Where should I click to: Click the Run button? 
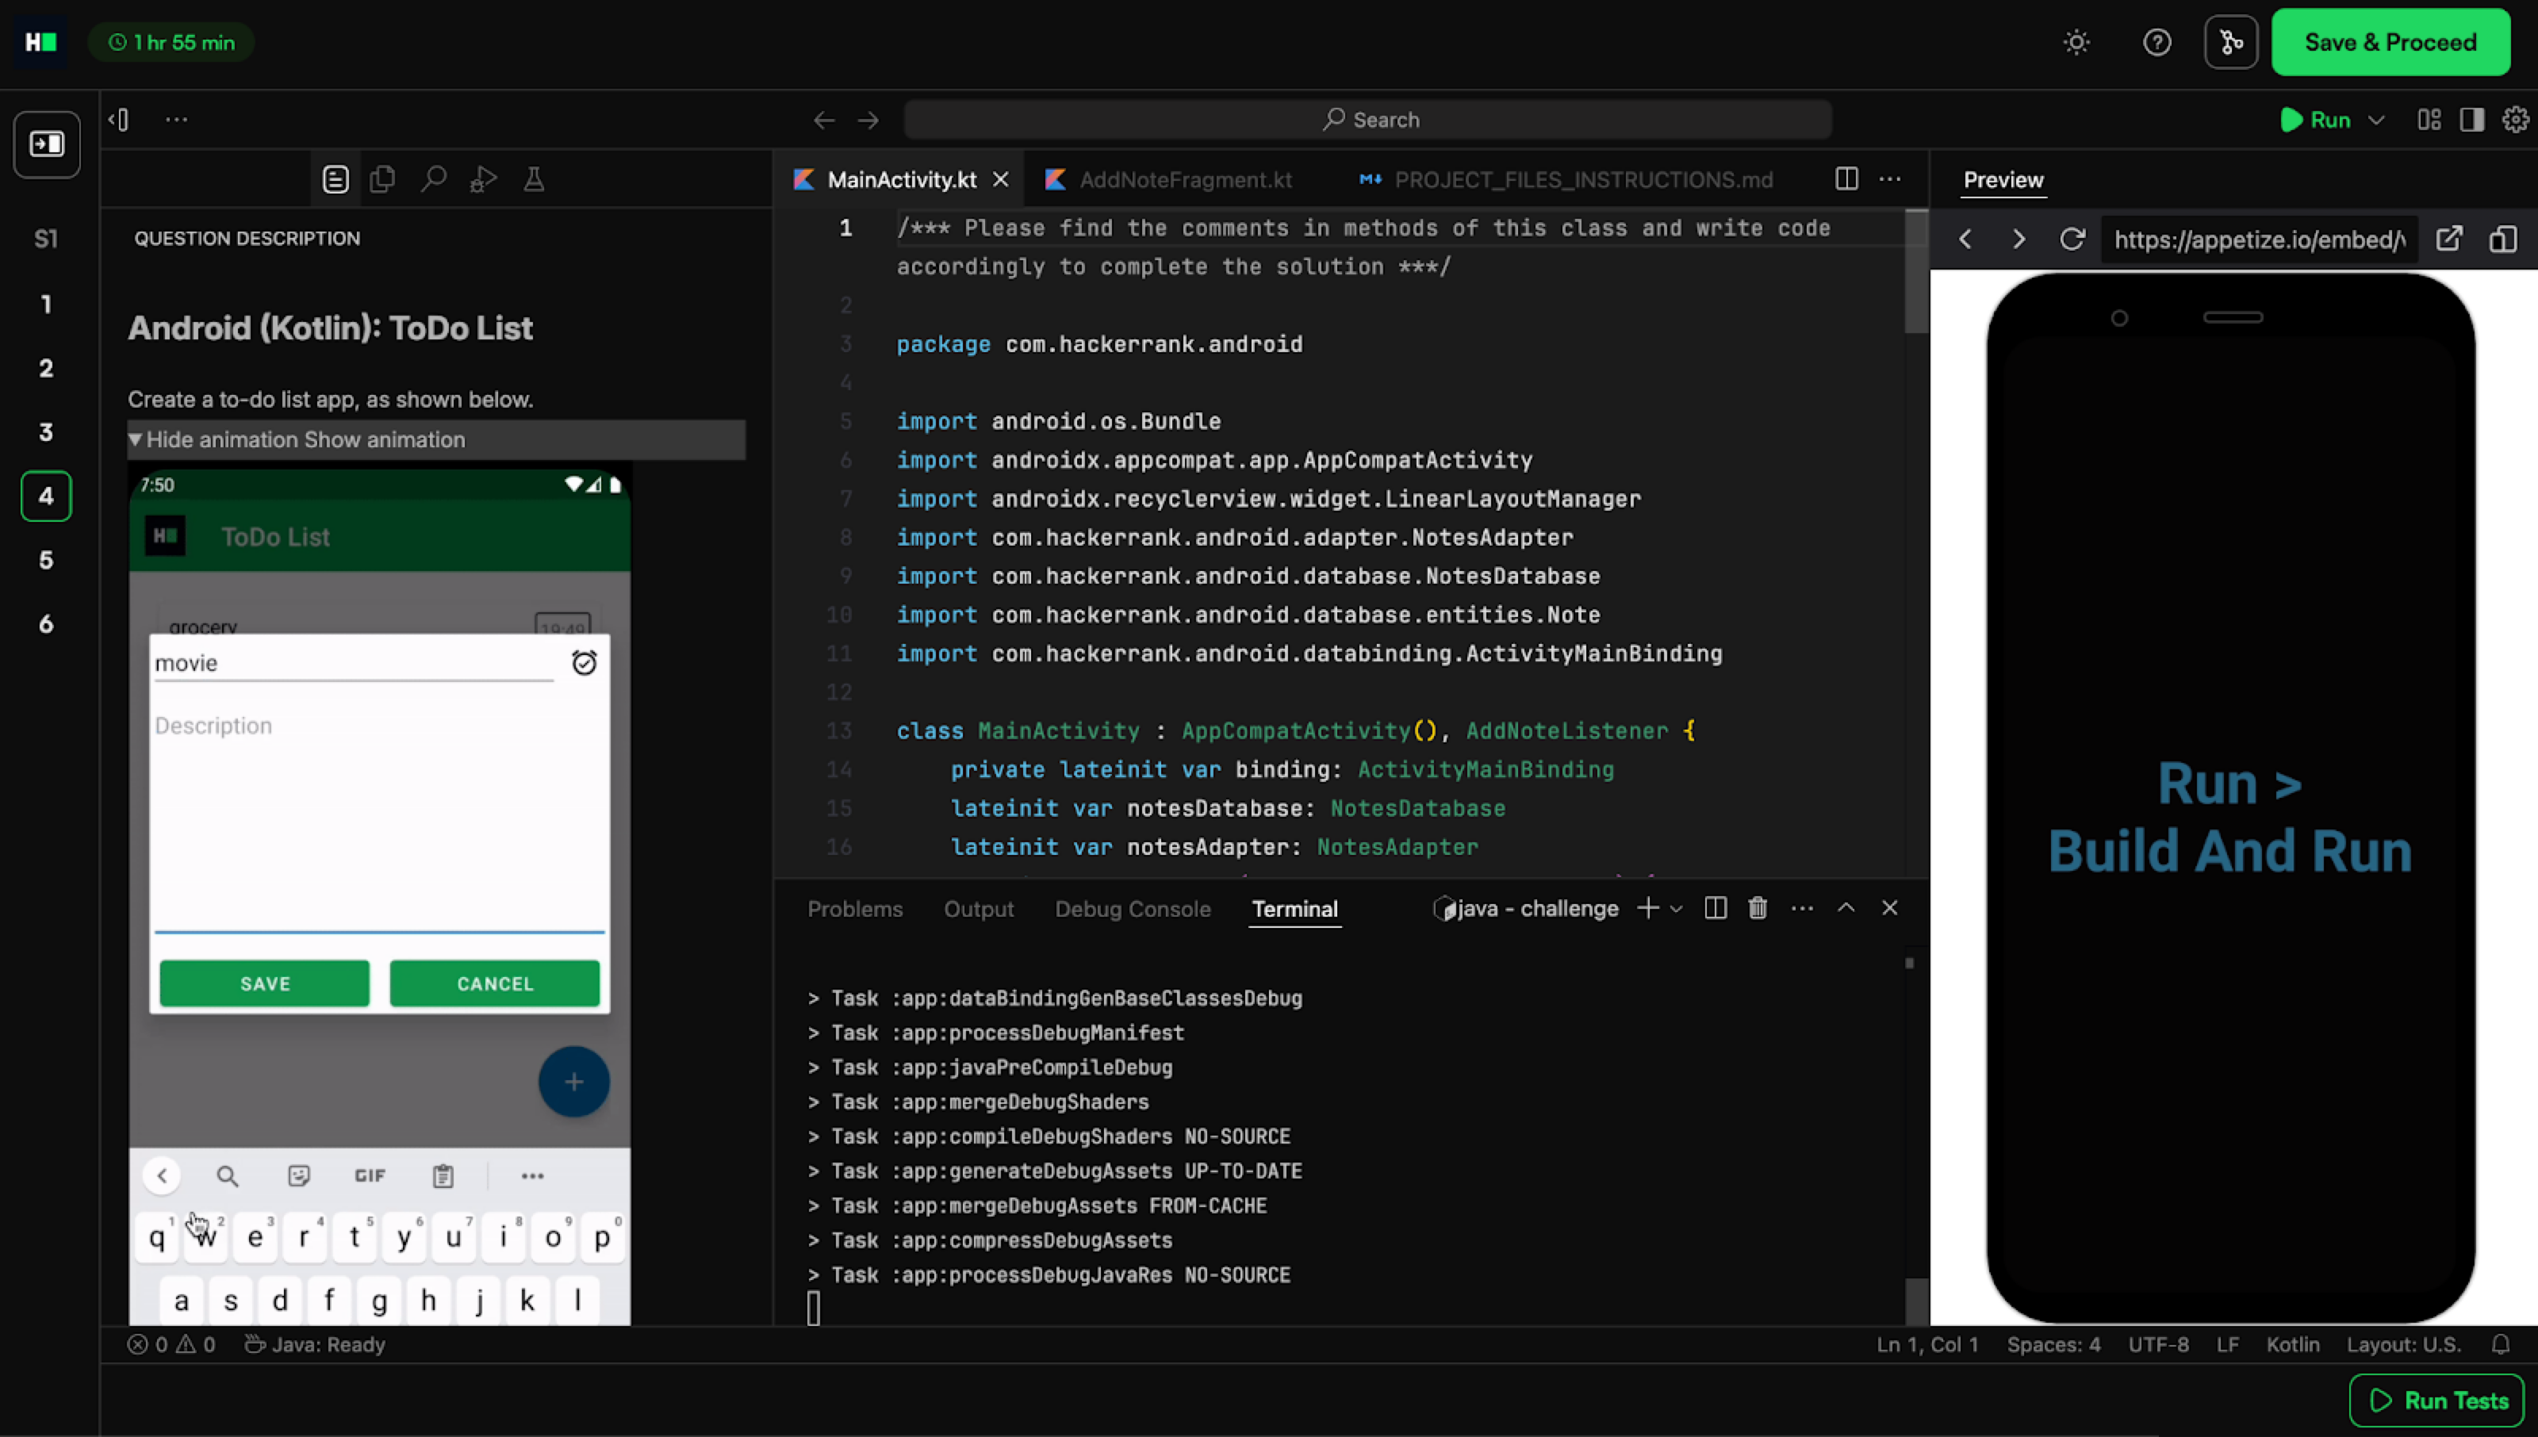point(2316,120)
